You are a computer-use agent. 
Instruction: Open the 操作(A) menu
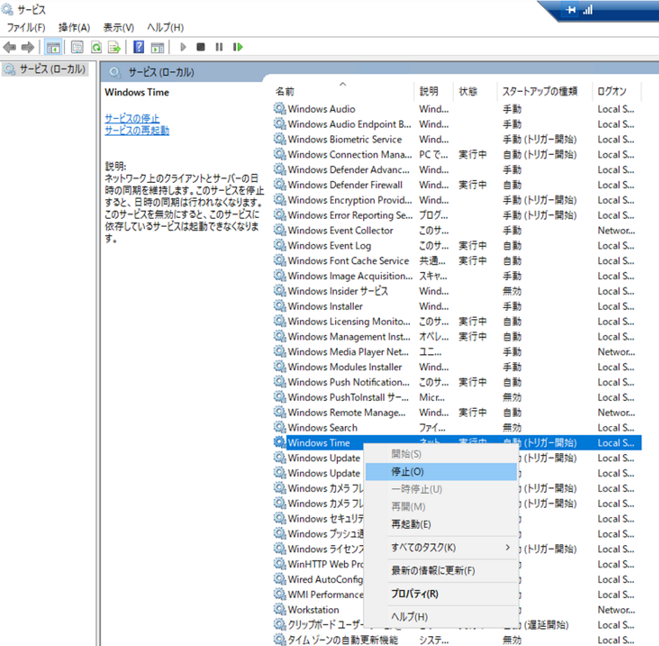[x=74, y=27]
